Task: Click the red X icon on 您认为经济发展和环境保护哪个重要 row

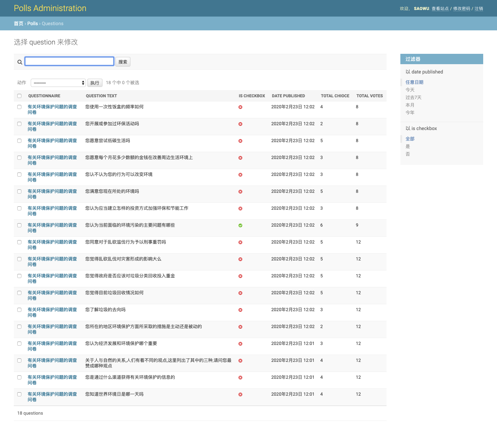Action: 240,344
